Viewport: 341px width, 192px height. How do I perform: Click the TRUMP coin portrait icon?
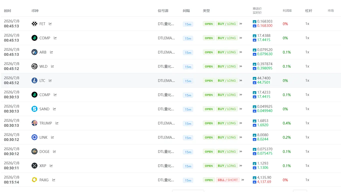pyautogui.click(x=34, y=123)
